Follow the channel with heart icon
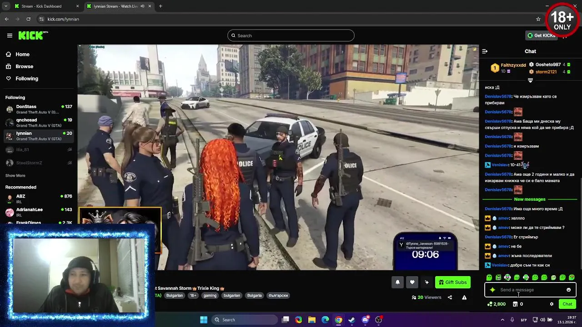This screenshot has width=582, height=327. point(412,282)
